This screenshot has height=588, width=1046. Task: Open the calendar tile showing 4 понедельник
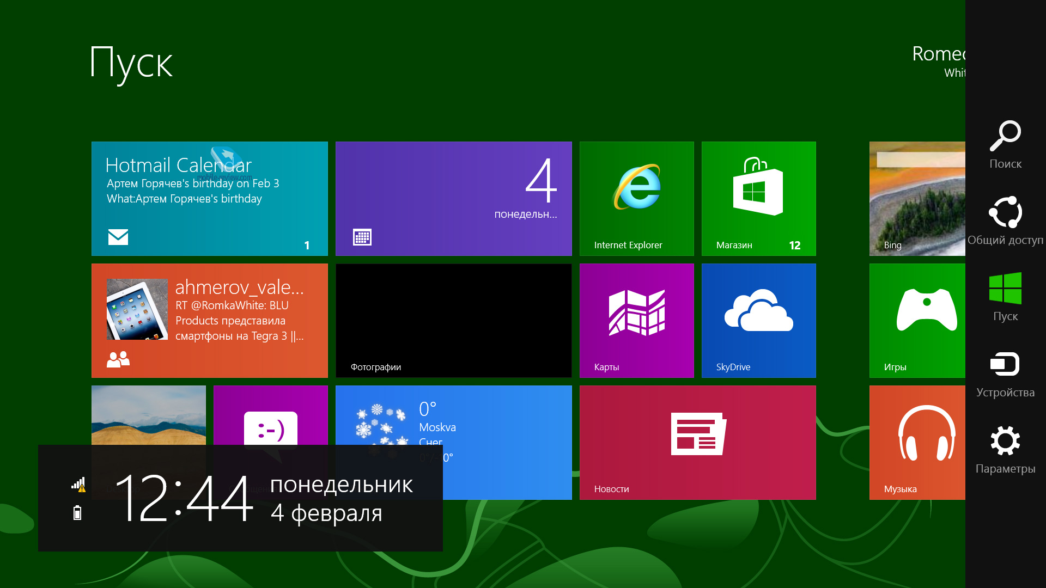click(454, 199)
